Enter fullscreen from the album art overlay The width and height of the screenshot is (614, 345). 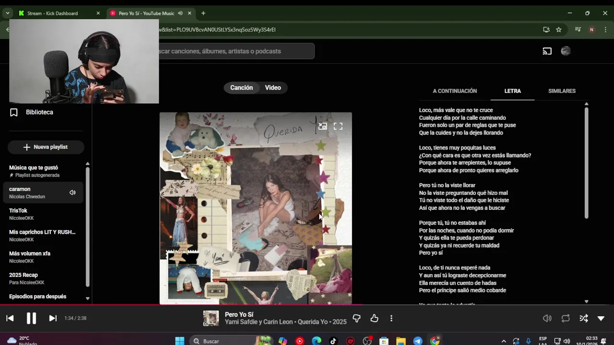[x=338, y=126]
